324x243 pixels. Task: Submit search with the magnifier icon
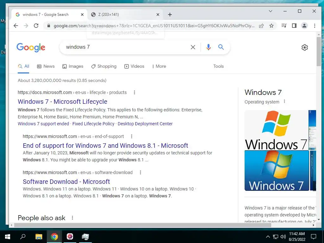click(x=221, y=47)
